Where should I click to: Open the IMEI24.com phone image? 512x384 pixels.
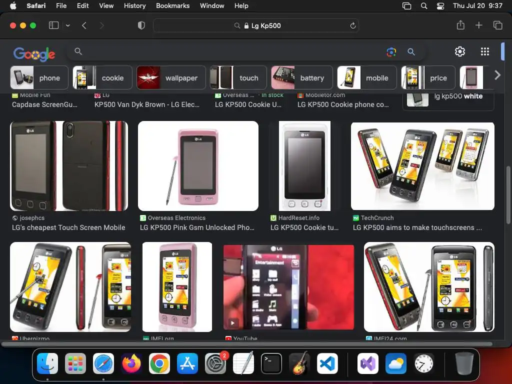click(429, 287)
